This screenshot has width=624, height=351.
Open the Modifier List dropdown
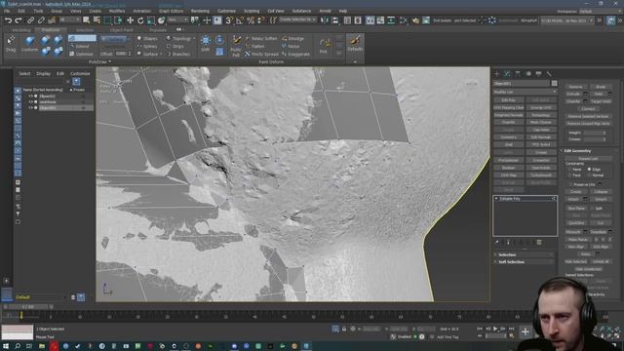[x=525, y=92]
